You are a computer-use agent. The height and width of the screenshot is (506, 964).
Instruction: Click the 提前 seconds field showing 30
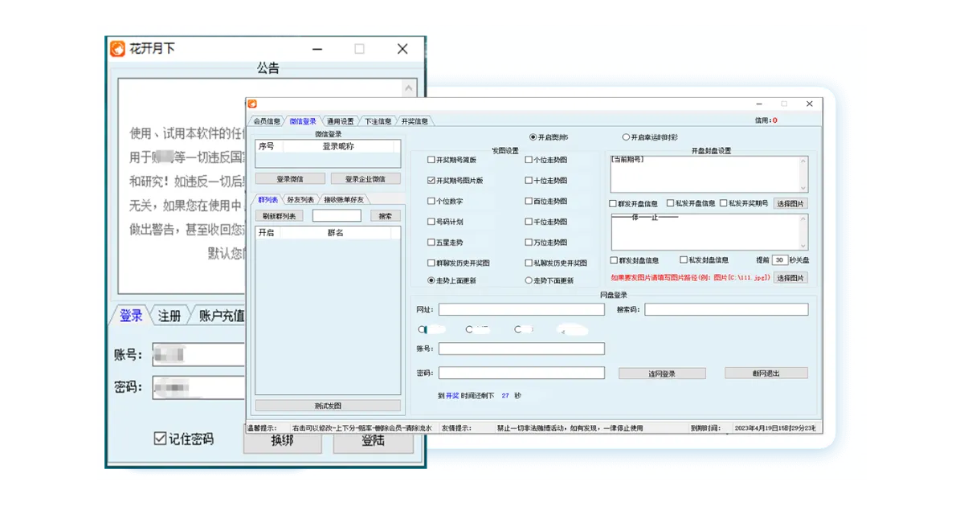[x=779, y=260]
